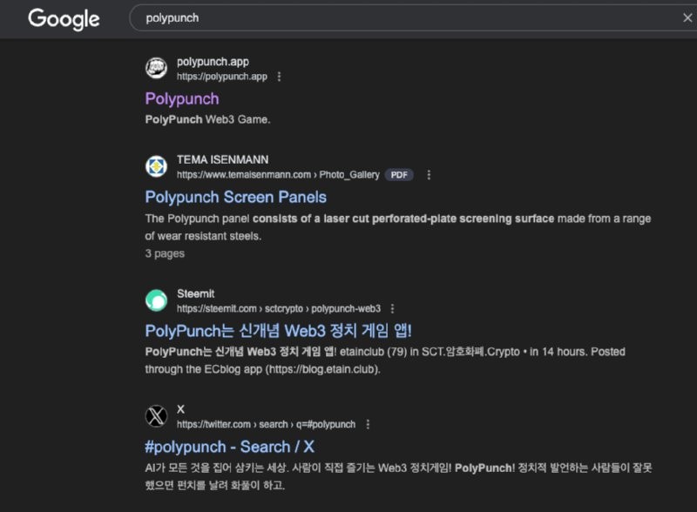The height and width of the screenshot is (512, 697).
Task: Click the steemit.com sctcrypto URL breadcrumb
Action: (279, 308)
